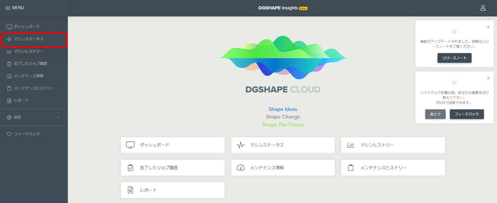Open the メンテナンス情報 card label
The height and width of the screenshot is (203, 497).
click(267, 168)
